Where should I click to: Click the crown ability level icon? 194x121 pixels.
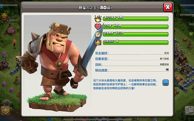tap(98, 43)
